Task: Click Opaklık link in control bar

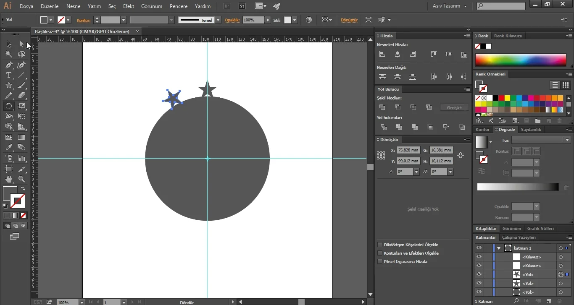Action: click(x=232, y=20)
